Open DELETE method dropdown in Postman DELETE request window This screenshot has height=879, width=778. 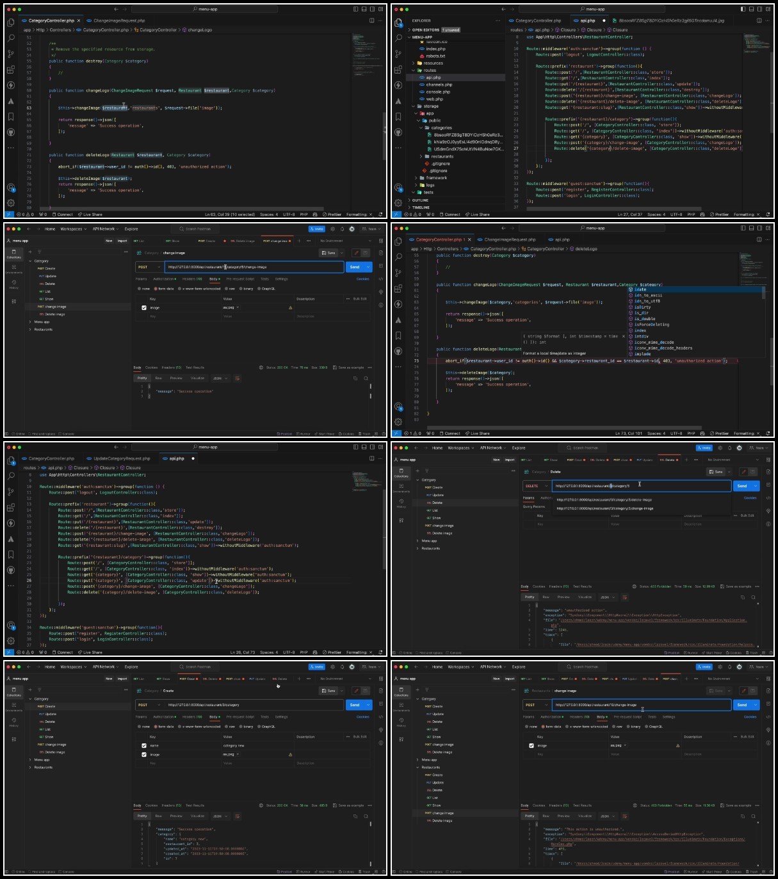pos(537,486)
